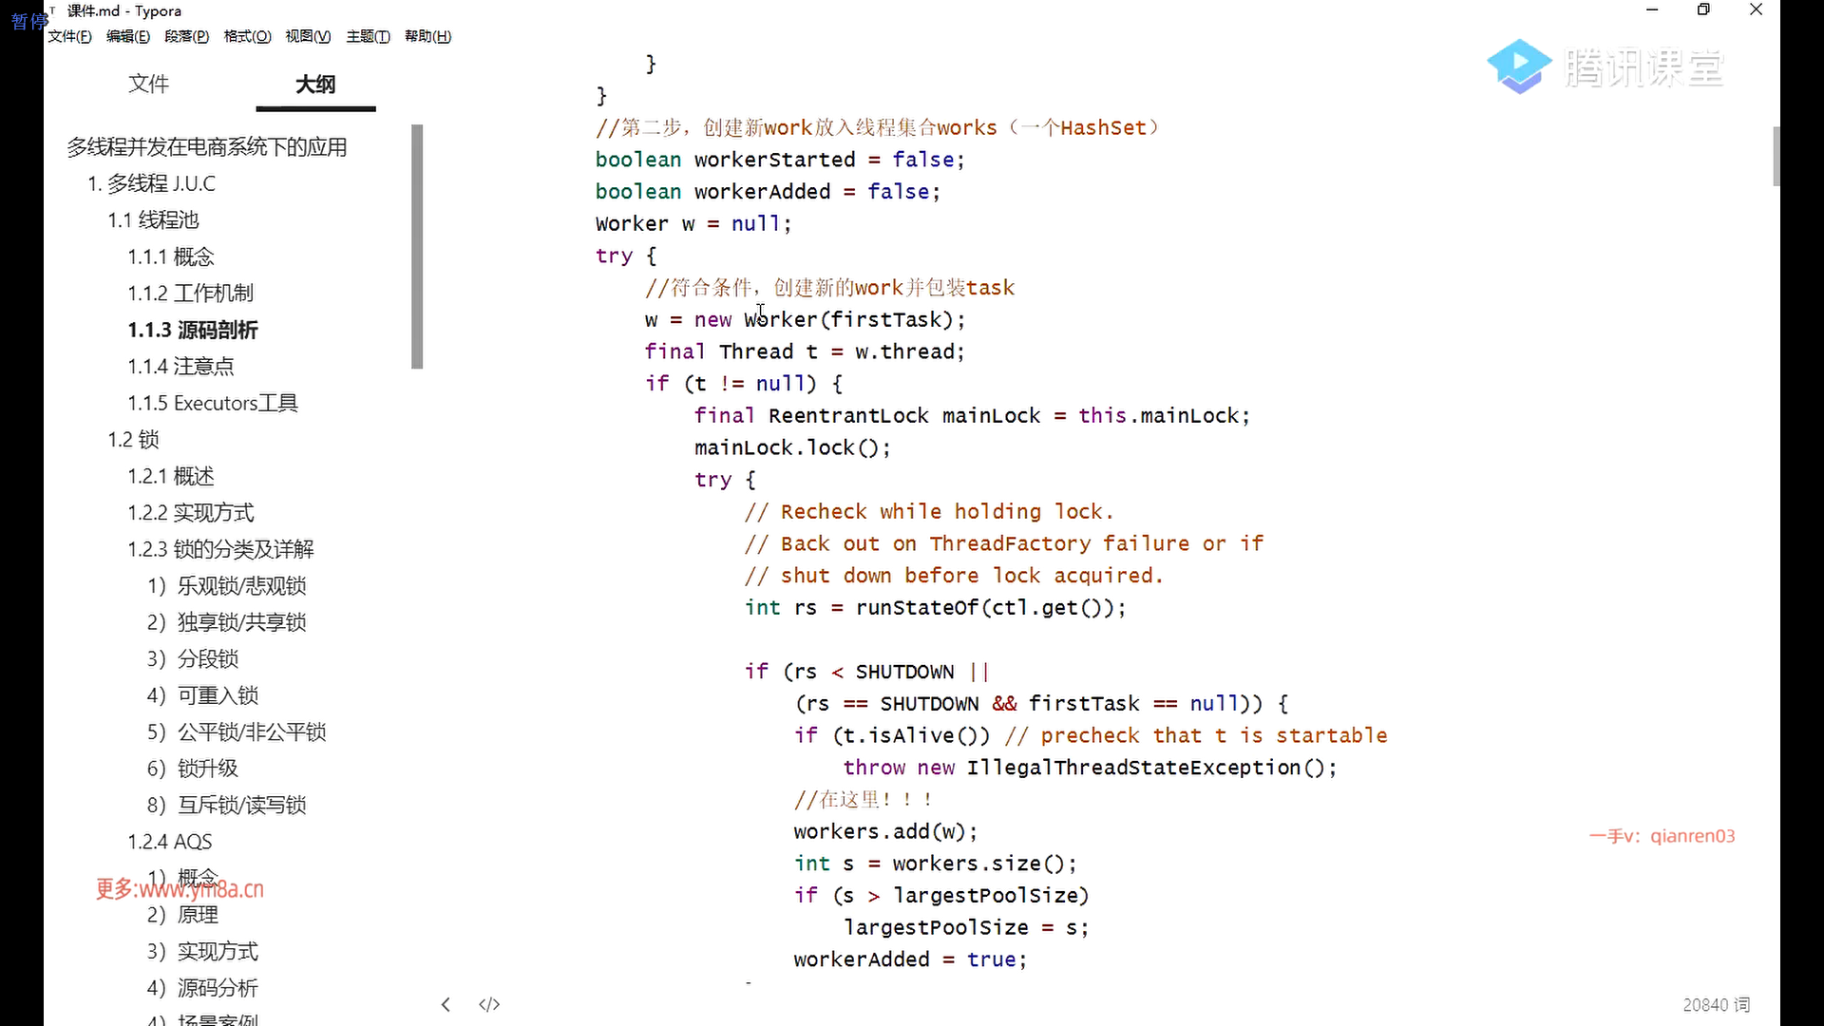Click 多线程并发在电商系统下的应用 top heading
This screenshot has width=1824, height=1026.
tap(206, 147)
